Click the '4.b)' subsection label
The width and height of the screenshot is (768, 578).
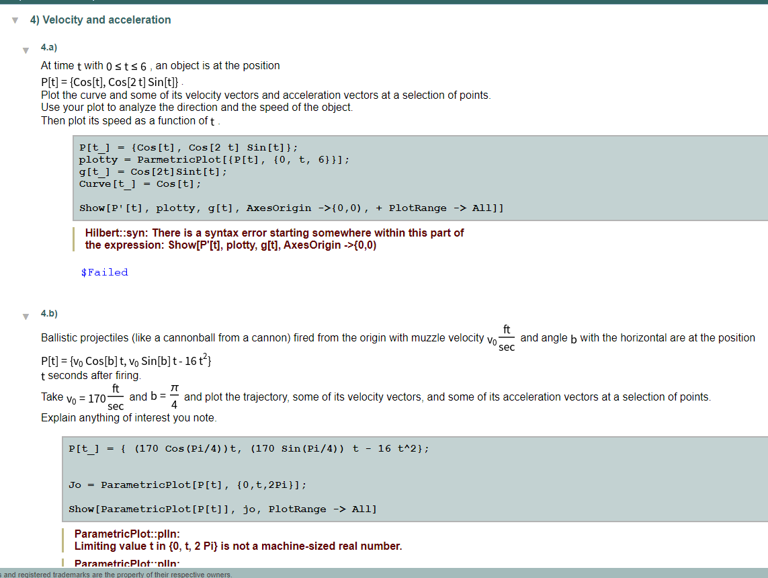tap(50, 314)
